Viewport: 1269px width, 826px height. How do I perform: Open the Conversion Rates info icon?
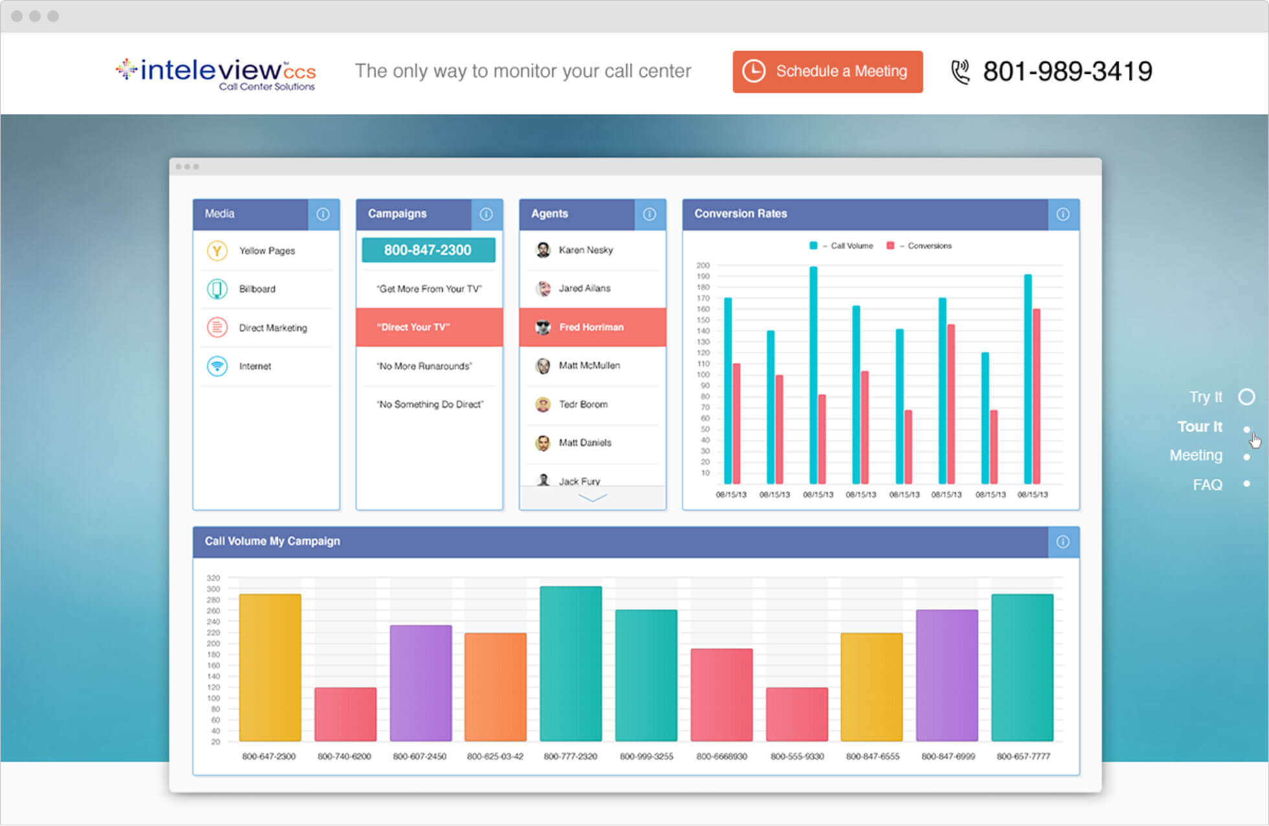(1063, 214)
